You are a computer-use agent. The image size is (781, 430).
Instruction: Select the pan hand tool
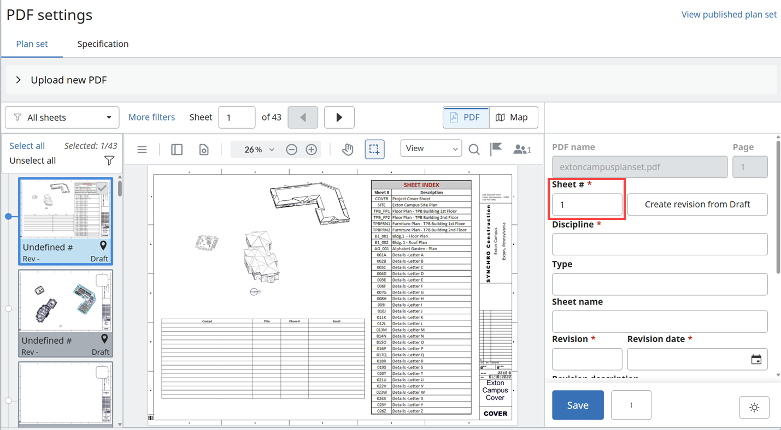tap(348, 150)
